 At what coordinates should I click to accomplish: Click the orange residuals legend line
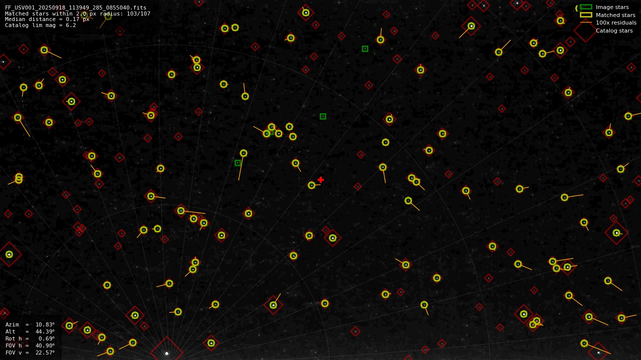coord(586,23)
